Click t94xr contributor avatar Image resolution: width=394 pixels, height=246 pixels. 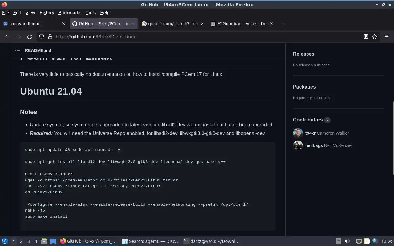298,133
